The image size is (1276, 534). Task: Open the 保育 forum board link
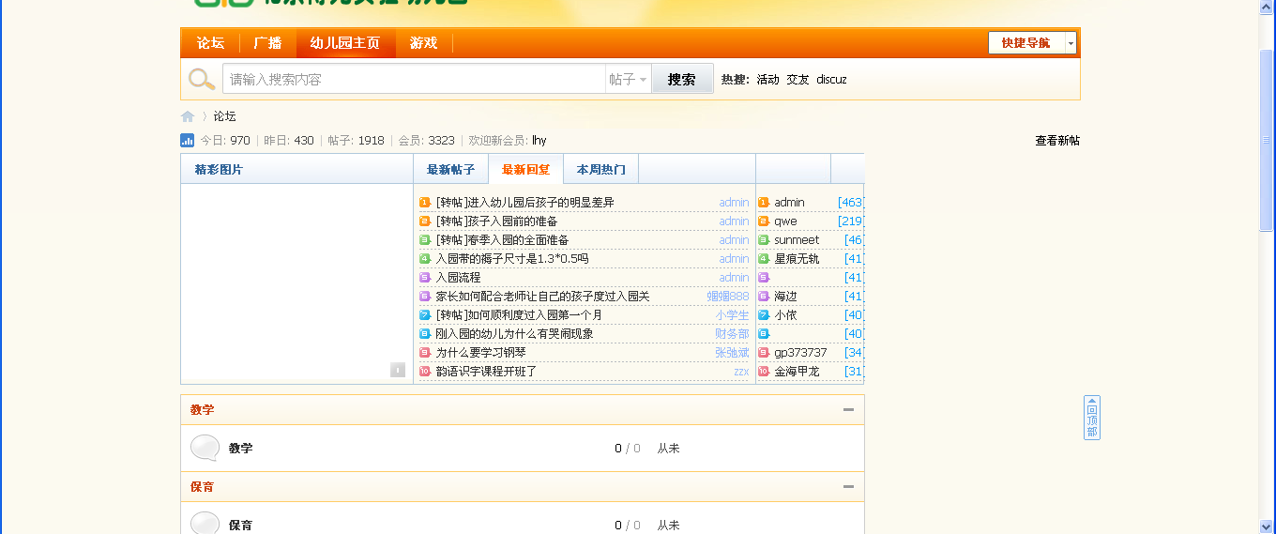click(x=241, y=526)
